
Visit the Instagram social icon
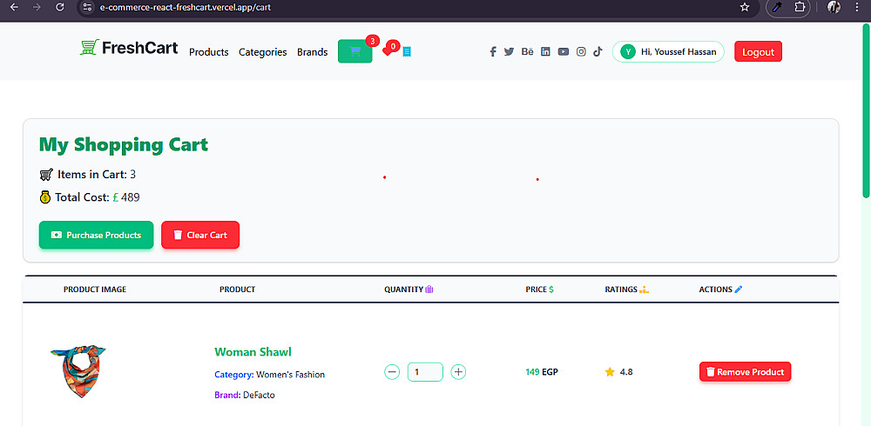tap(581, 51)
